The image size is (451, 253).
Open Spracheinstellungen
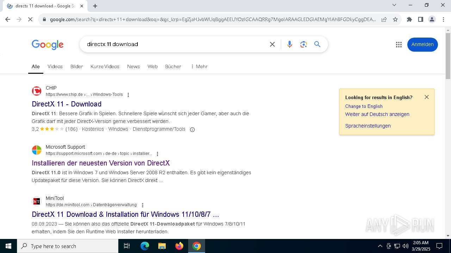[x=368, y=126]
